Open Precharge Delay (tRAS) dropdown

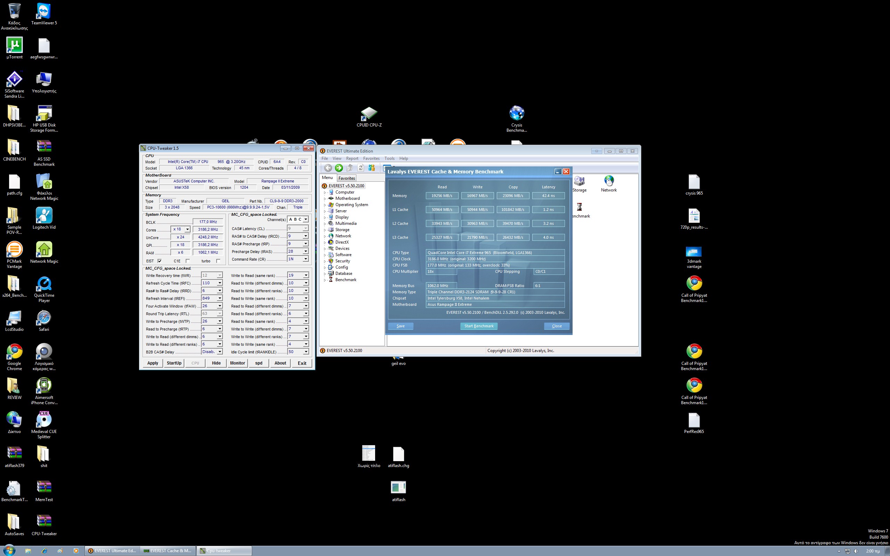coord(305,251)
